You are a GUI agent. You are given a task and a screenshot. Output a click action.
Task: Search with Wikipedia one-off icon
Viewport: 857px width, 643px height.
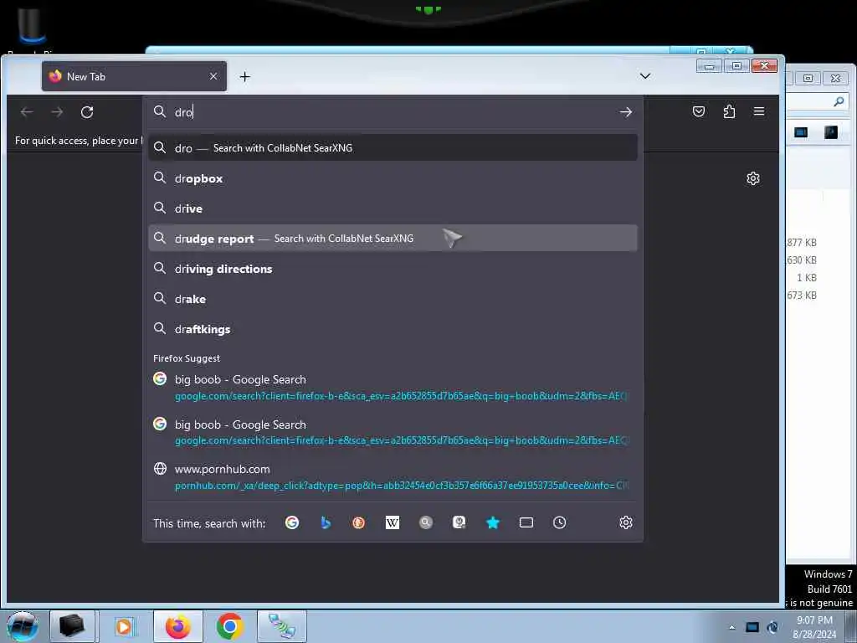pos(393,522)
